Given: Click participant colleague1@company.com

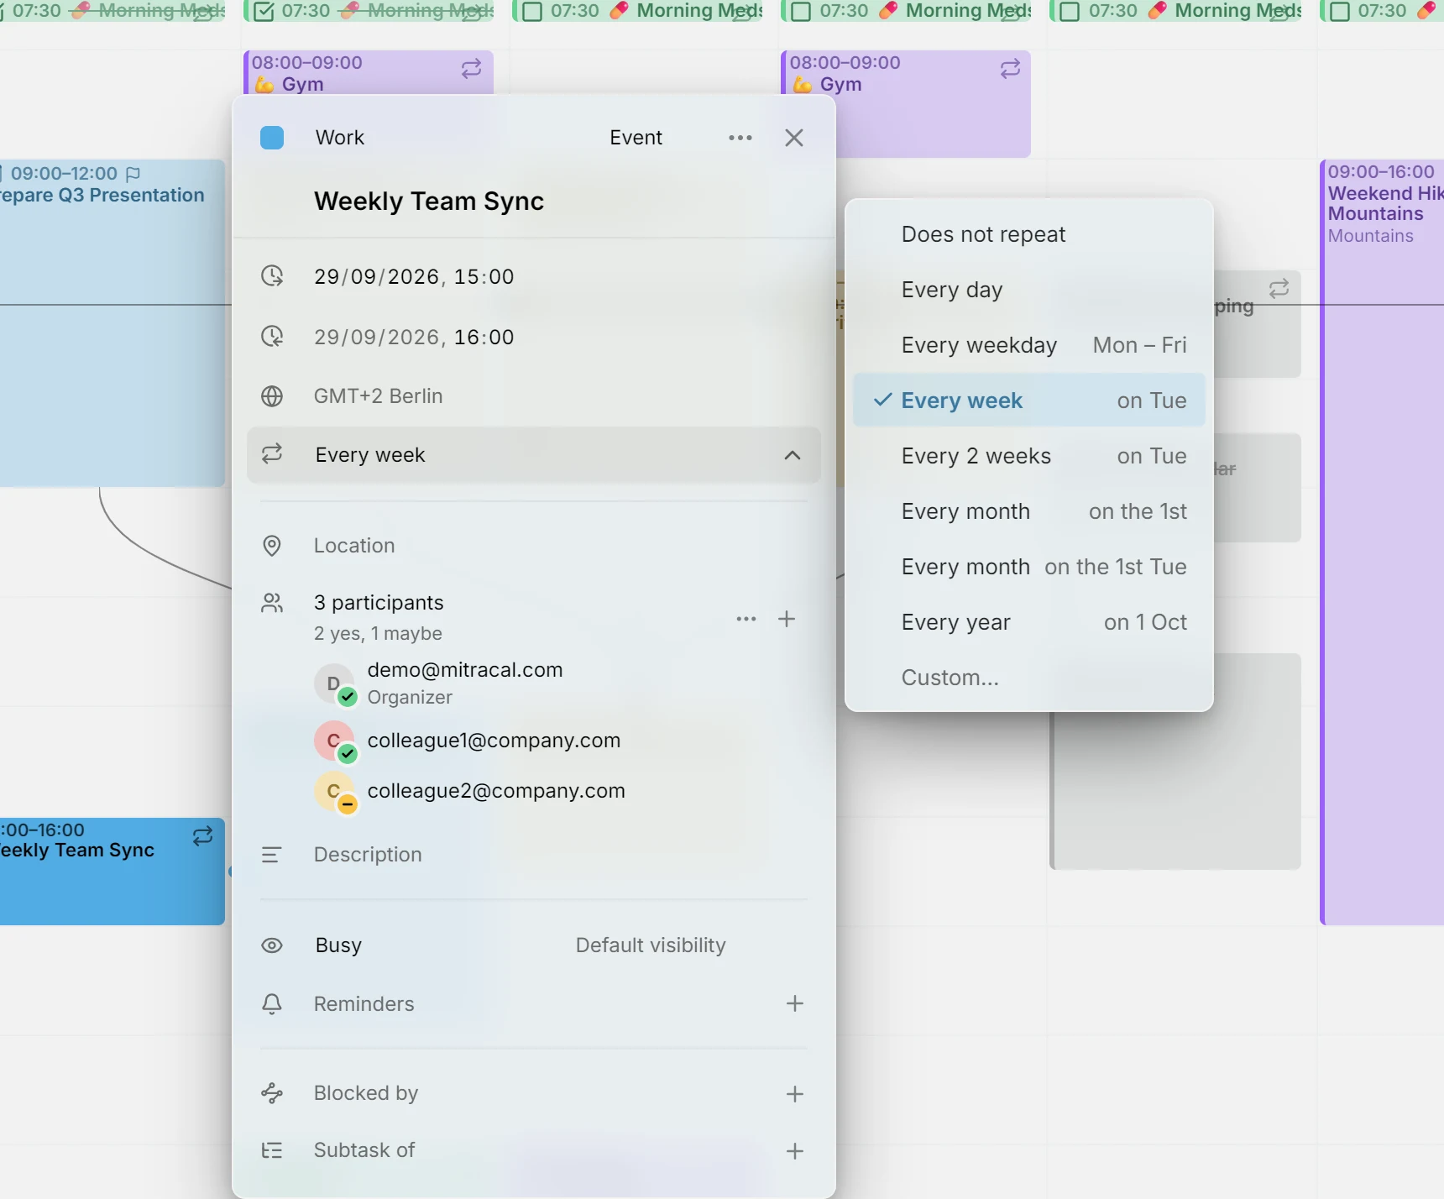Looking at the screenshot, I should (494, 741).
